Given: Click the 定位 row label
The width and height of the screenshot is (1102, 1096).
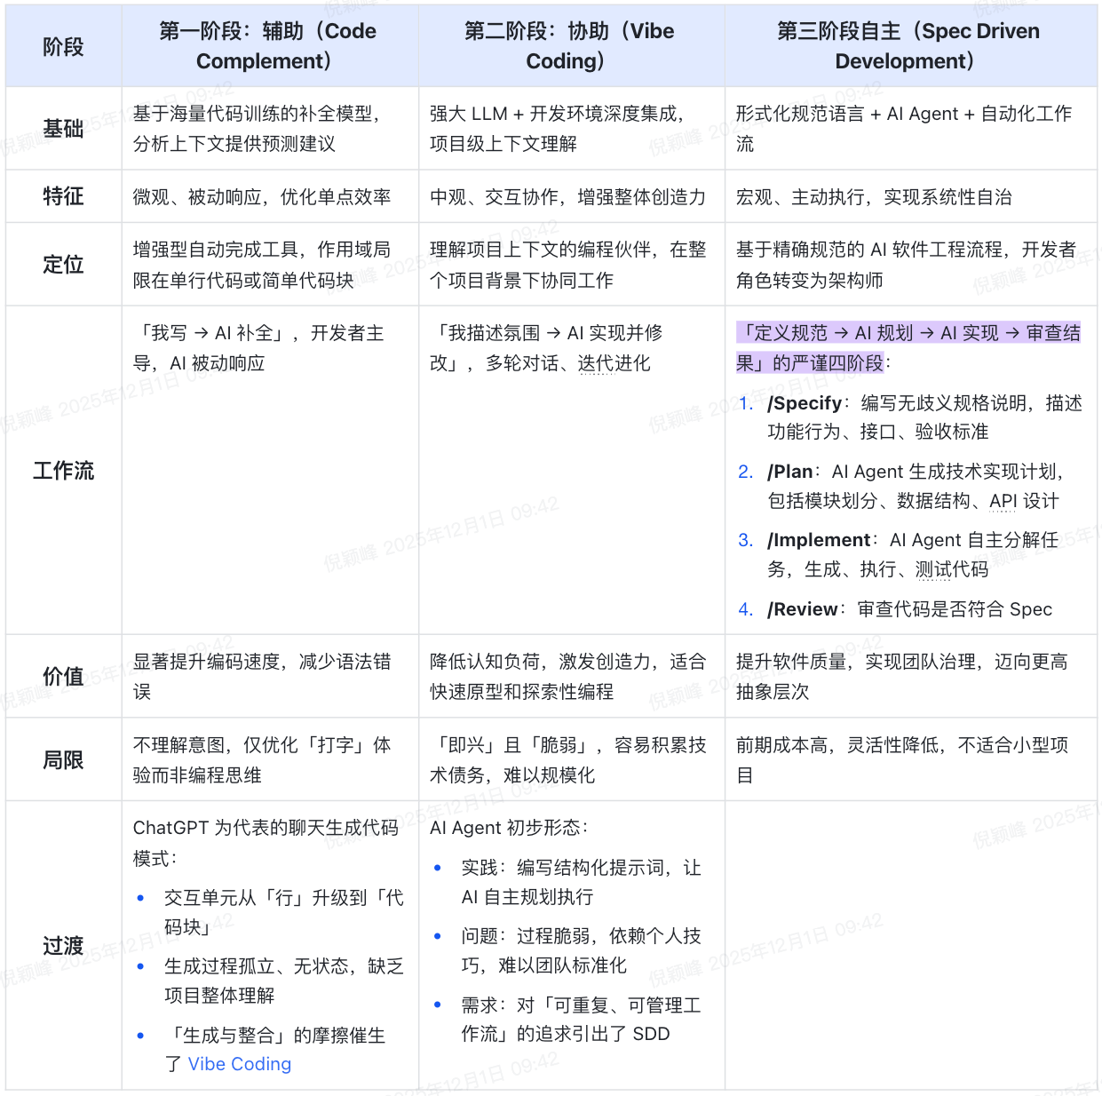Looking at the screenshot, I should pyautogui.click(x=63, y=265).
